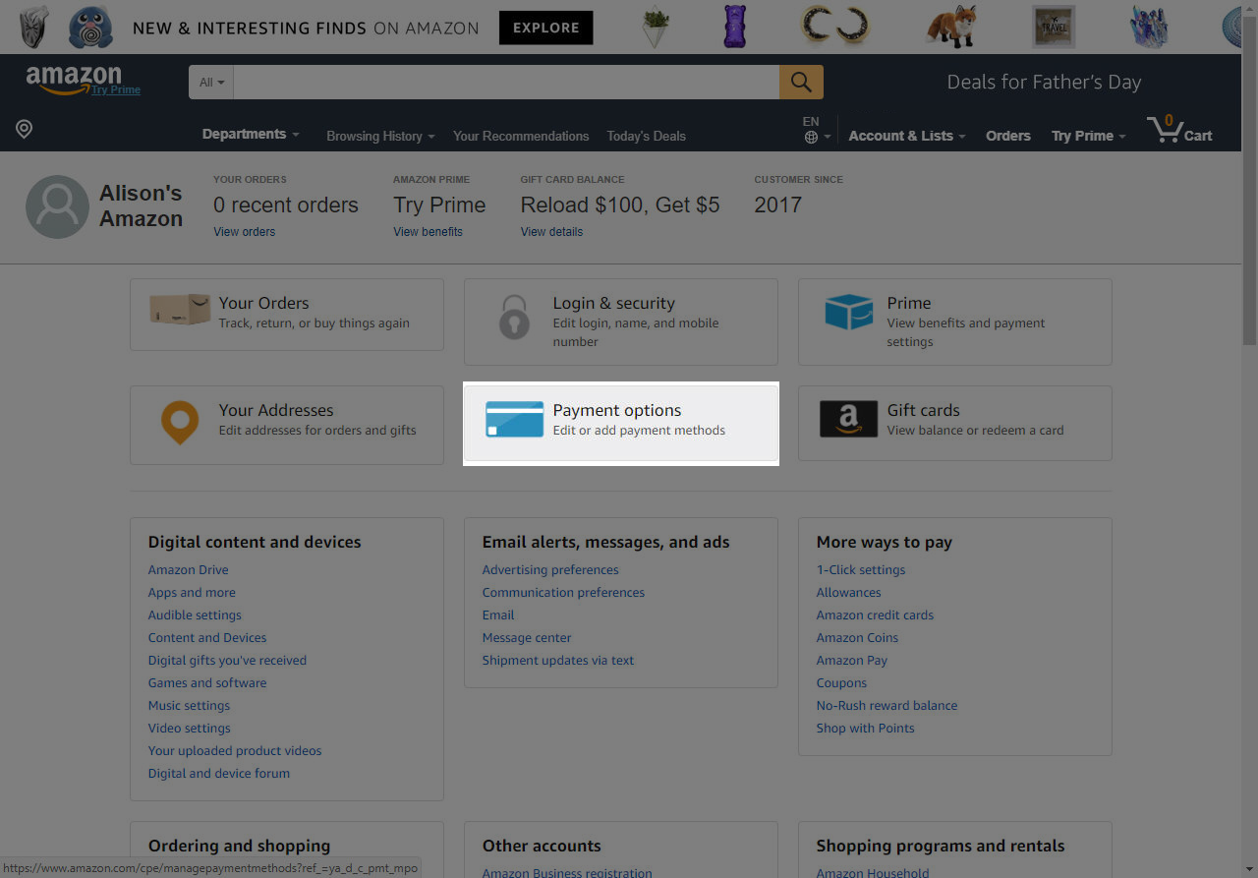Open Amazon Coins link
This screenshot has height=878, width=1258.
[x=857, y=638]
